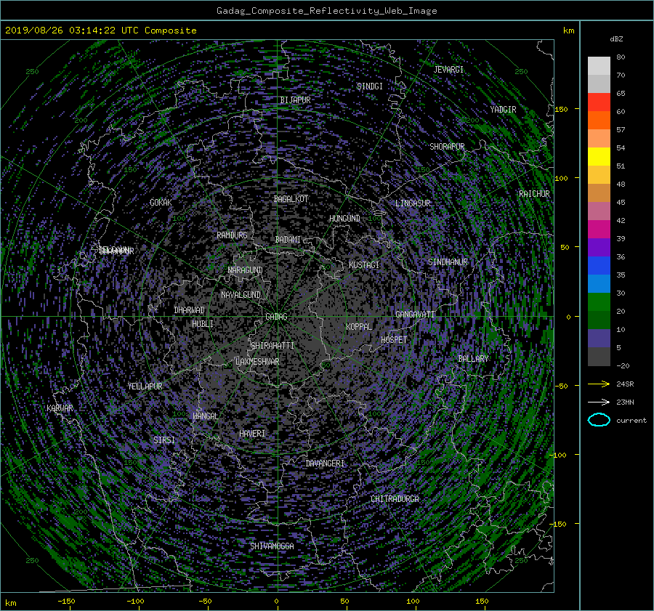Click the BADAMI city label
This screenshot has width=654, height=611.
point(288,240)
